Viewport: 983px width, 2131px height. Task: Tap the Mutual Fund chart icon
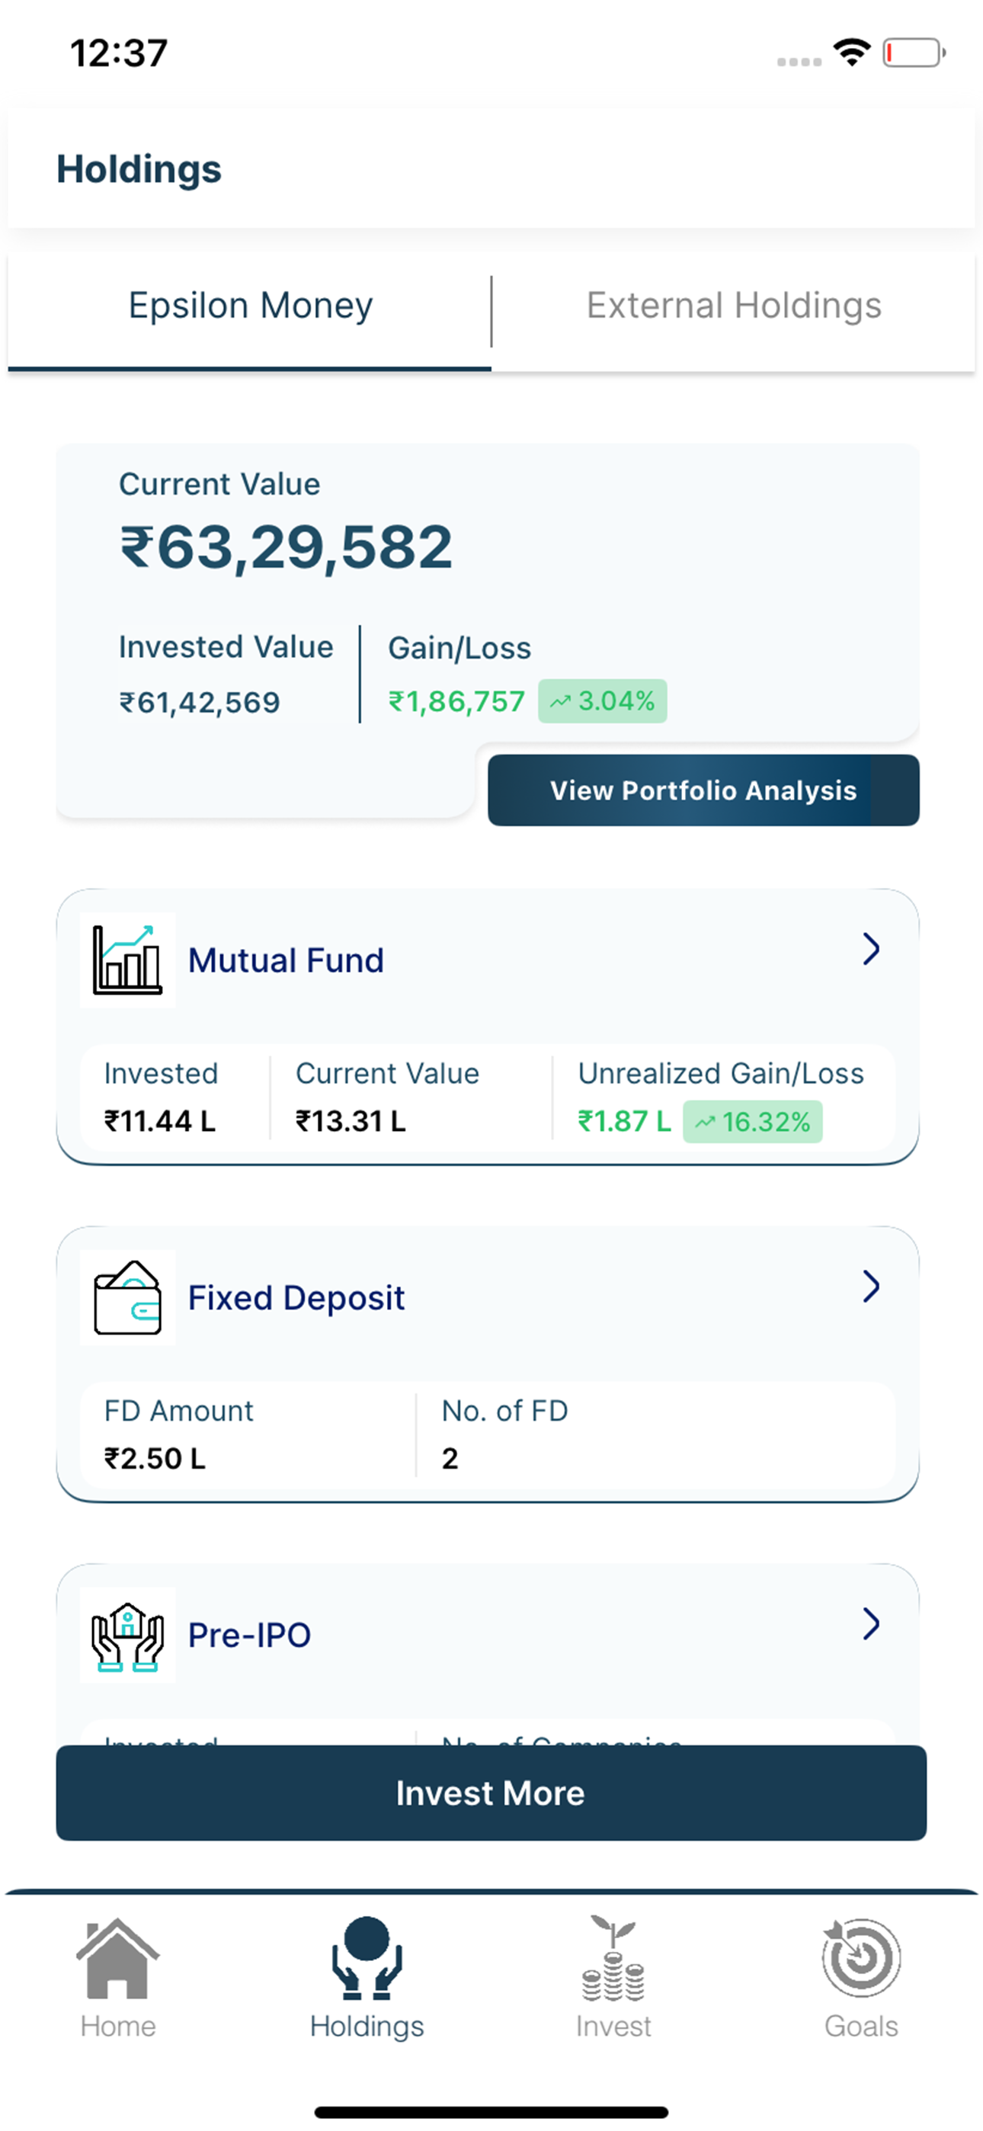pyautogui.click(x=127, y=960)
